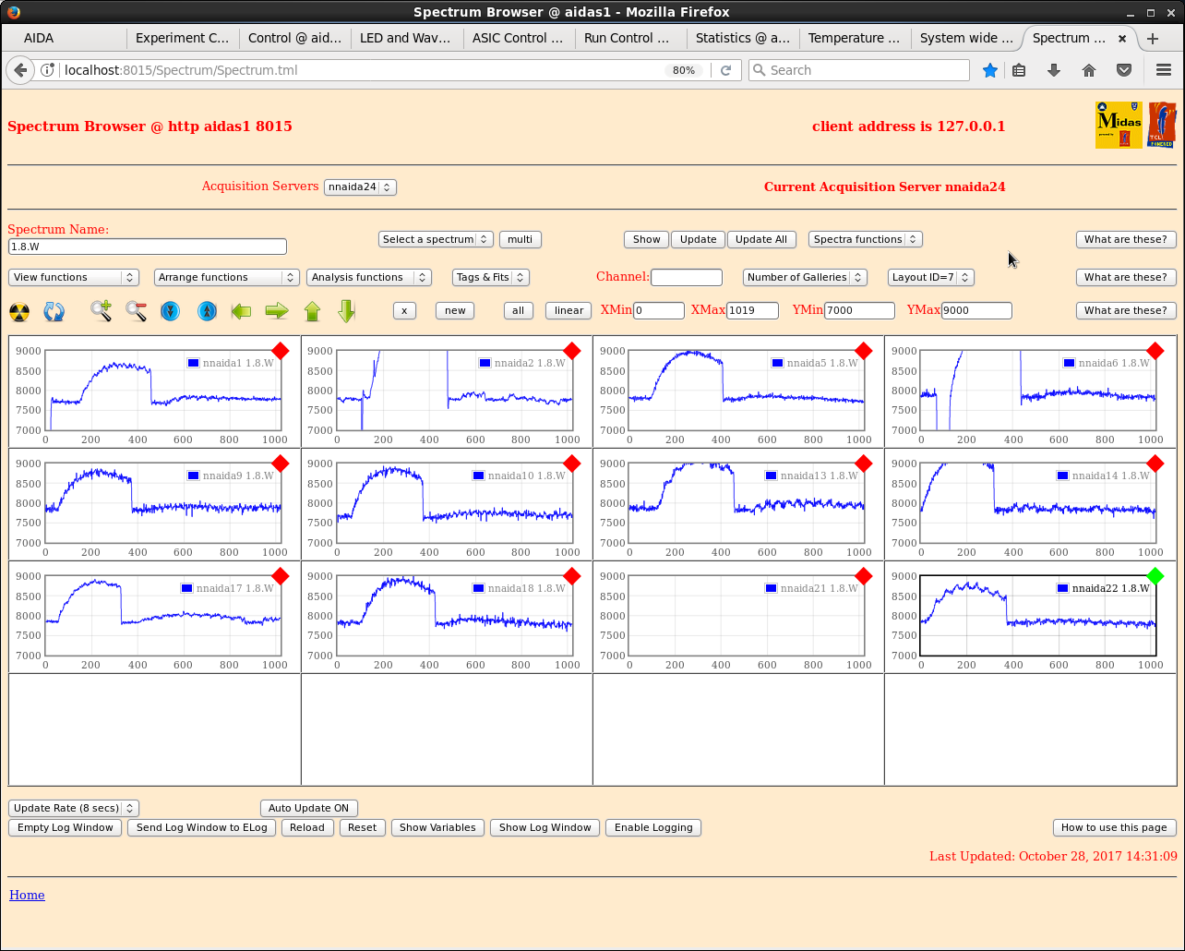This screenshot has width=1185, height=951.
Task: Click the green left arrow icon
Action: coord(242,311)
